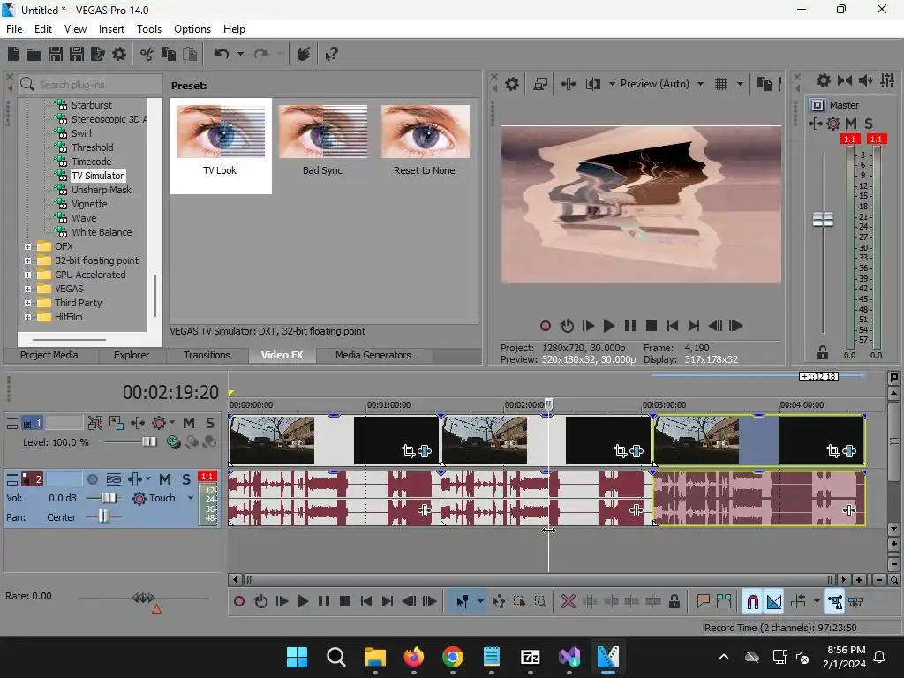This screenshot has width=904, height=678.
Task: Click the audio track Pan slider
Action: point(102,516)
